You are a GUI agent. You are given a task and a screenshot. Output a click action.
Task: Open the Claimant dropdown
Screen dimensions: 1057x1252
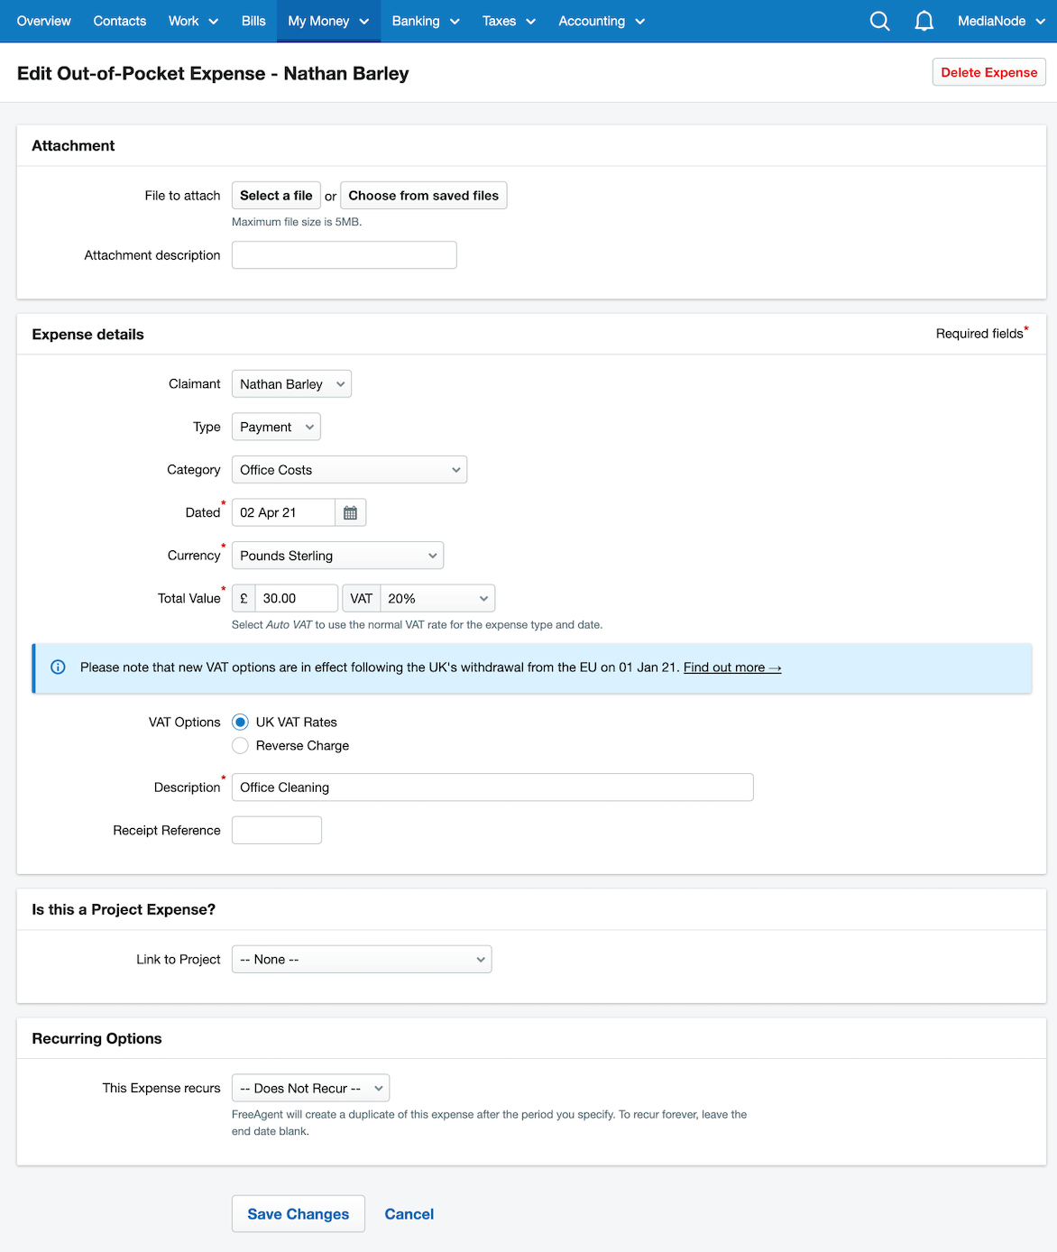tap(291, 384)
